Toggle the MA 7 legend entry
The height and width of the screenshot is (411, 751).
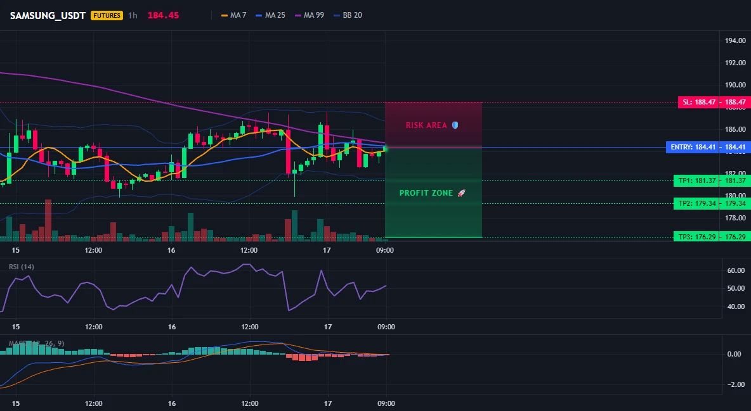click(x=233, y=15)
